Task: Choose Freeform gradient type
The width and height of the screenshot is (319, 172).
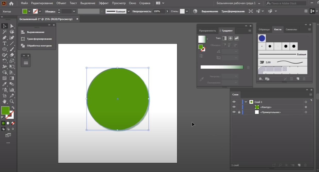Action: point(236,38)
